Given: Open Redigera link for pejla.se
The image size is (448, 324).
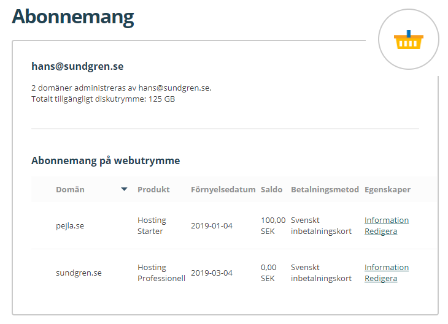Looking at the screenshot, I should click(x=381, y=231).
